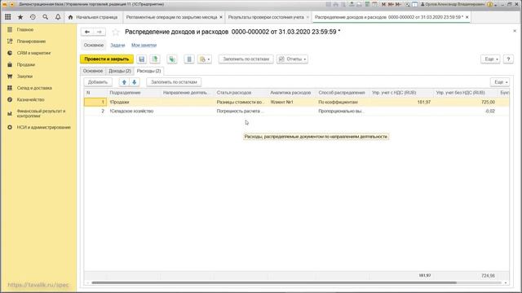
Task: Post the document with green arrow icon
Action: (155, 59)
